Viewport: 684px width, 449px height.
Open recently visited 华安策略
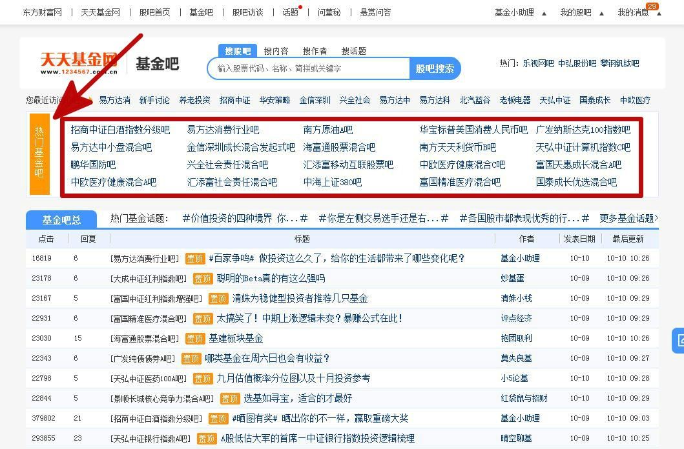pyautogui.click(x=275, y=100)
